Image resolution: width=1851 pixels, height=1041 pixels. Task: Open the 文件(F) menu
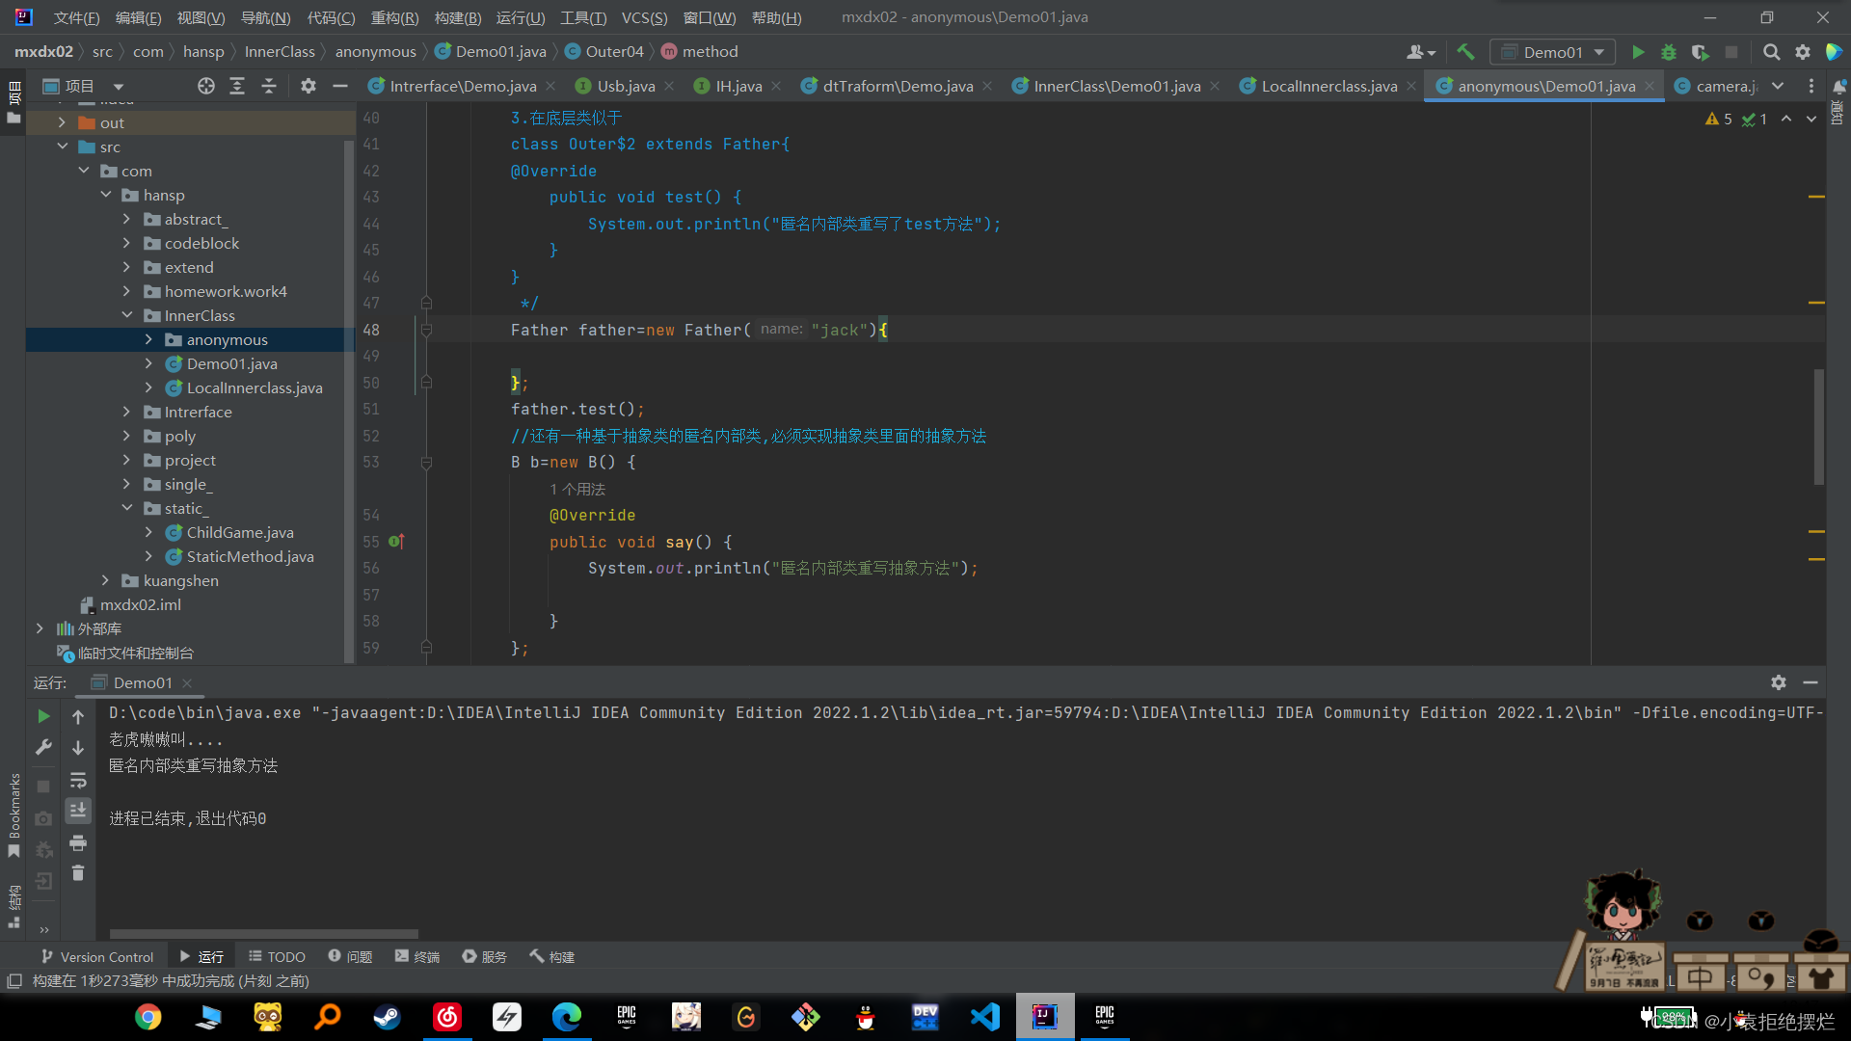(76, 17)
